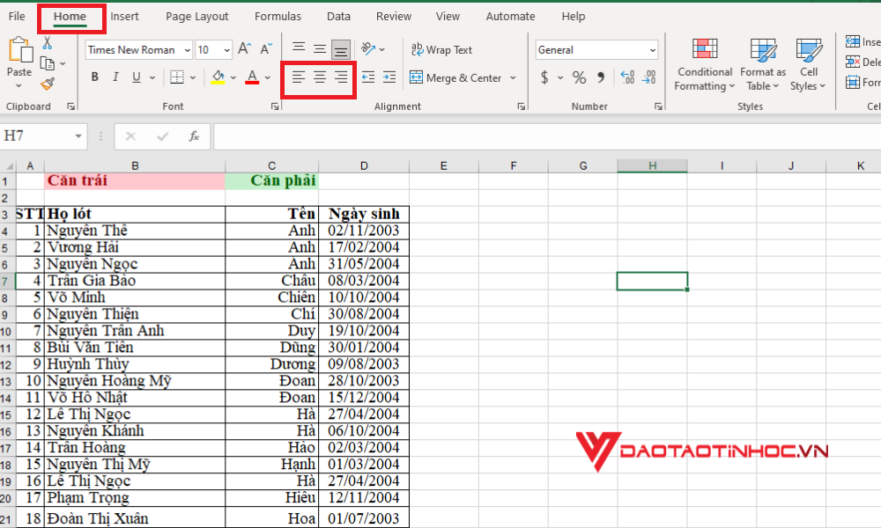Apply the Percent Style number format
Image resolution: width=881 pixels, height=528 pixels.
(x=578, y=77)
